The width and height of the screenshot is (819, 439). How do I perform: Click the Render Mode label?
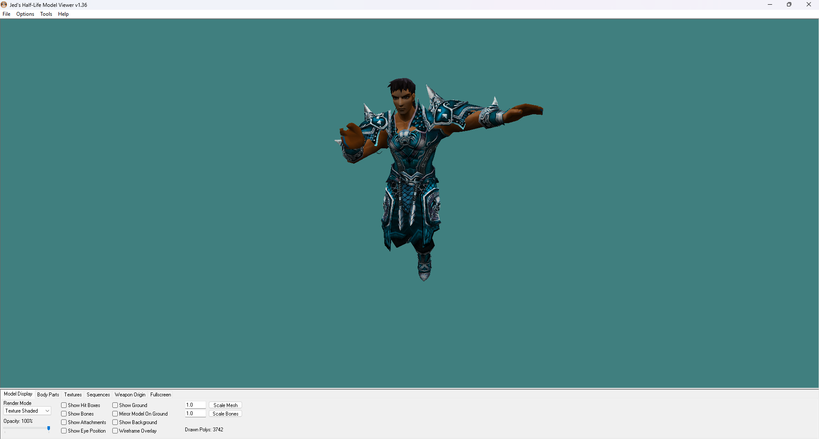(18, 403)
